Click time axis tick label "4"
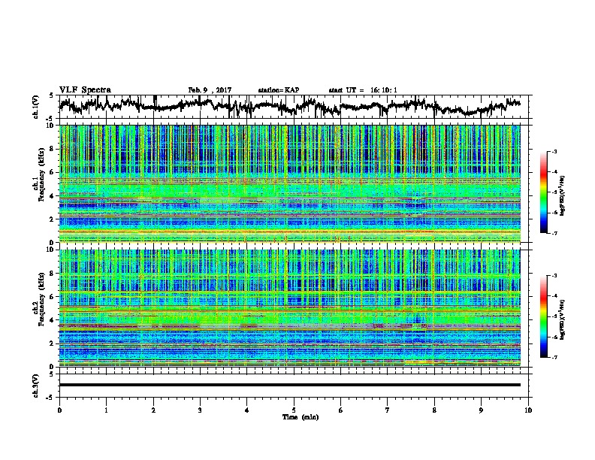Viewport: 595px width, 460px height. (x=246, y=410)
